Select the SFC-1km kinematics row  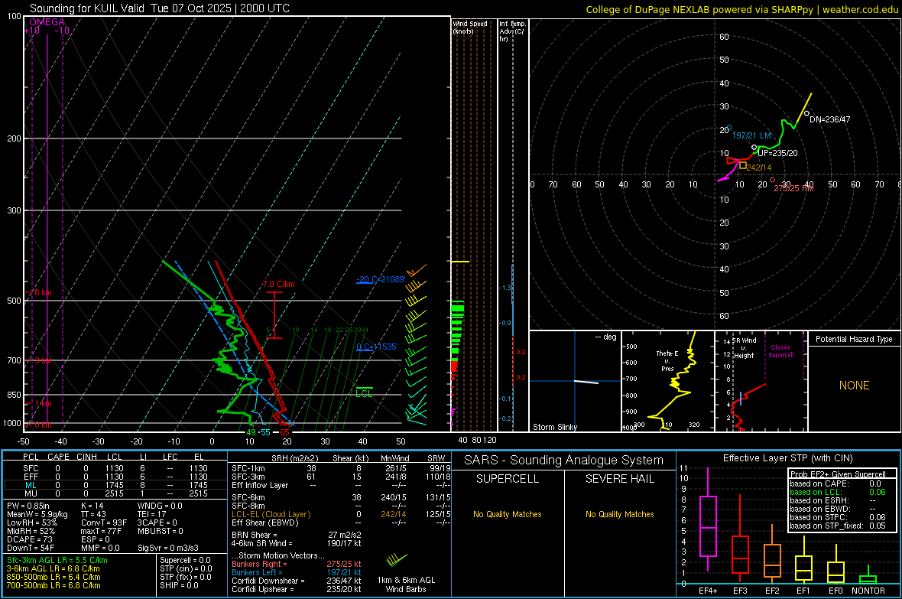point(341,468)
